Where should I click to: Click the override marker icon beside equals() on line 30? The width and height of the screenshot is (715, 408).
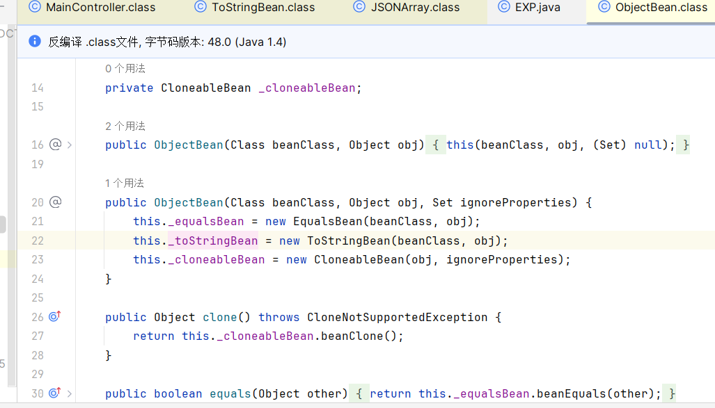click(x=55, y=393)
